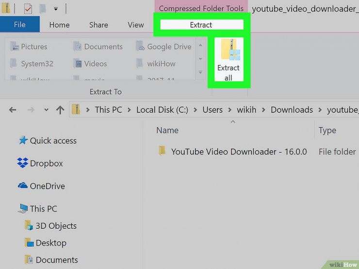Choose Google Drive as extract destination
This screenshot has height=269, width=359.
pyautogui.click(x=163, y=47)
